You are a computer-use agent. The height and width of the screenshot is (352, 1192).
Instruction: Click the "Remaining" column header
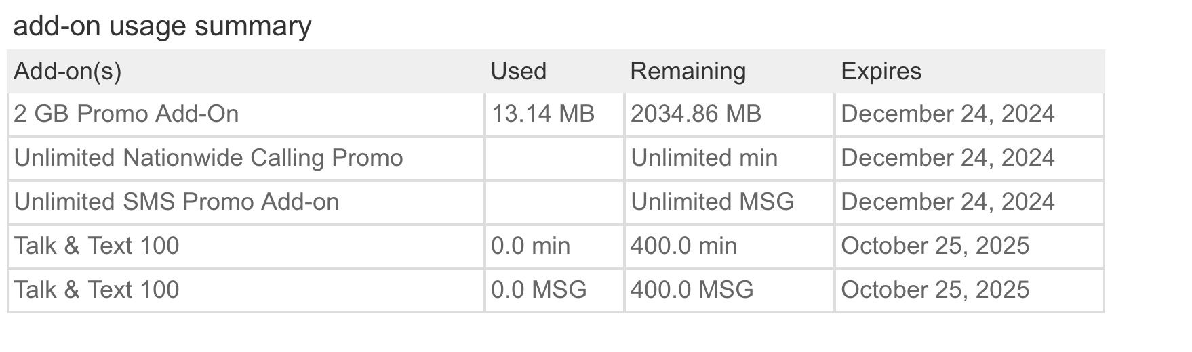click(688, 71)
